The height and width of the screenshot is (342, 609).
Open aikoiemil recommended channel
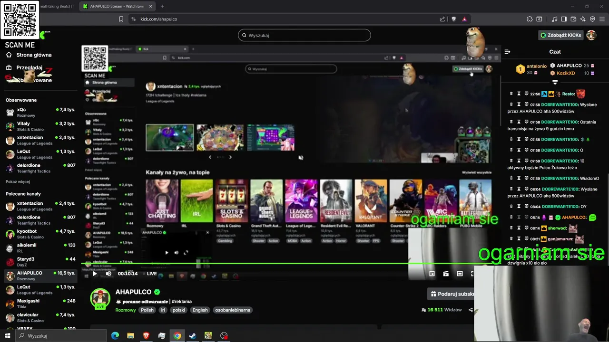click(40, 247)
